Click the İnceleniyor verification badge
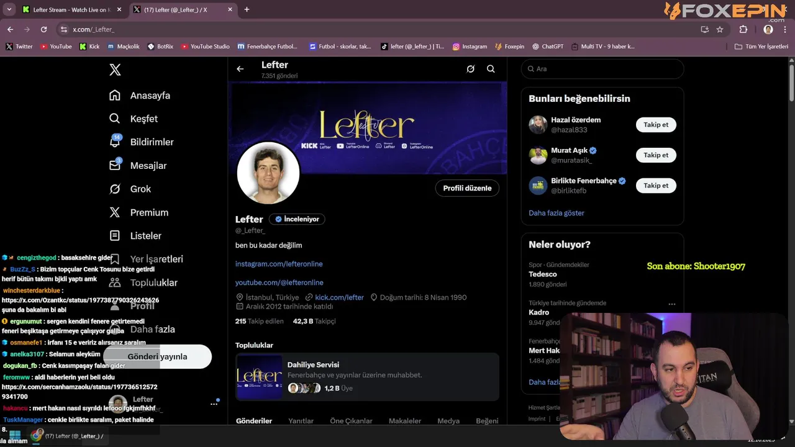The width and height of the screenshot is (795, 447). click(298, 219)
